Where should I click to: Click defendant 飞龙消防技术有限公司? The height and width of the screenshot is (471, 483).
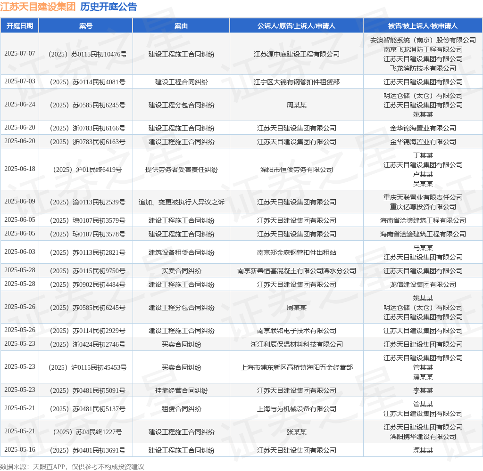(x=423, y=68)
